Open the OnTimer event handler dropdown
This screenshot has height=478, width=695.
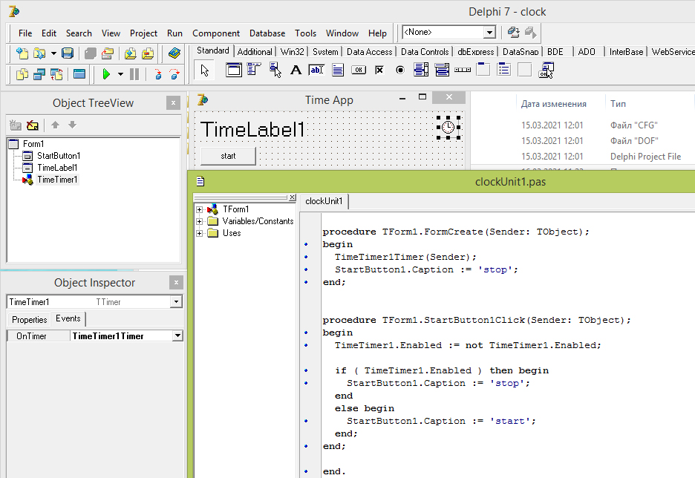click(x=177, y=335)
